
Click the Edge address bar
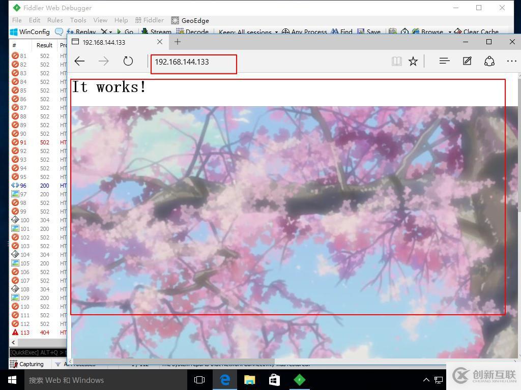[x=193, y=62]
